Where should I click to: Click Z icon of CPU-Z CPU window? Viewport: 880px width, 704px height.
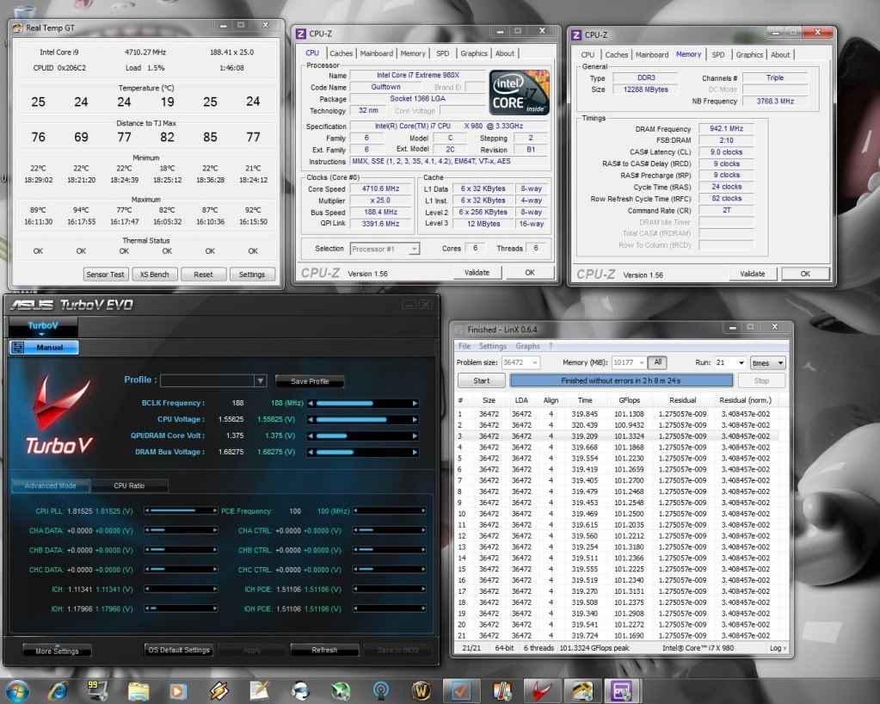301,34
